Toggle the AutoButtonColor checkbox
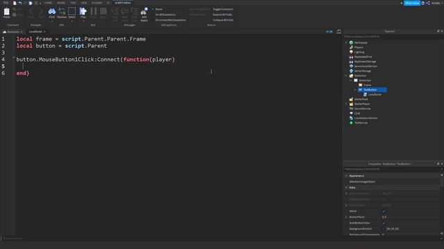Image resolution: width=444 pixels, height=249 pixels. 384,223
